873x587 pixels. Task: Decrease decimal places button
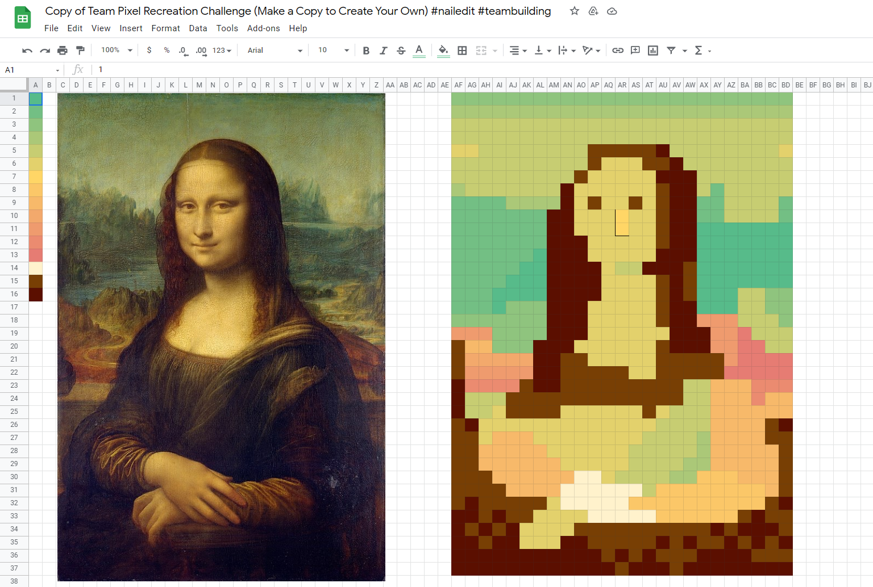183,51
